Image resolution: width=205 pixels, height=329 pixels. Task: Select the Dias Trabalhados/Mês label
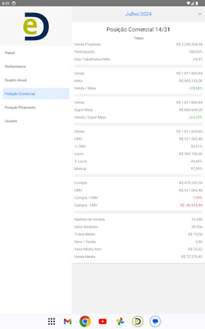[92, 59]
